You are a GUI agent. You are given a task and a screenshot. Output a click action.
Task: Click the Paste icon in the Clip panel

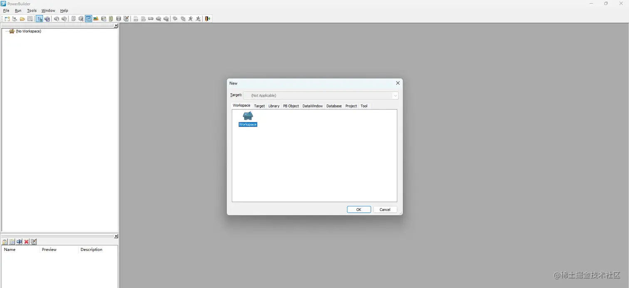[5, 242]
